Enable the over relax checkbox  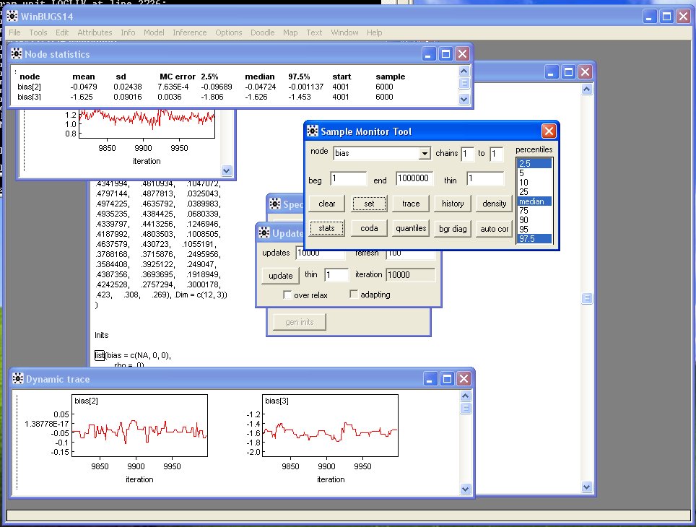pyautogui.click(x=287, y=295)
